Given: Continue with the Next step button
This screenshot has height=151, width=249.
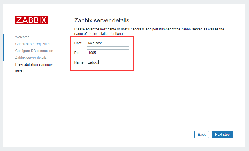Looking at the screenshot, I should [222, 135].
